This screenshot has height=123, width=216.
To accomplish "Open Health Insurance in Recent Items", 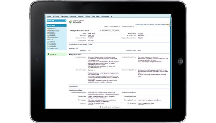I will [x=54, y=31].
